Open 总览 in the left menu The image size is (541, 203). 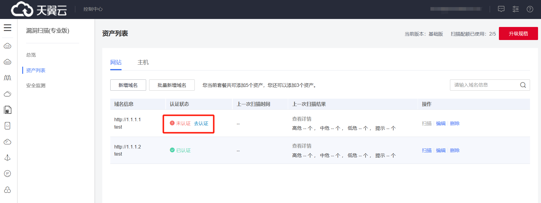point(31,55)
